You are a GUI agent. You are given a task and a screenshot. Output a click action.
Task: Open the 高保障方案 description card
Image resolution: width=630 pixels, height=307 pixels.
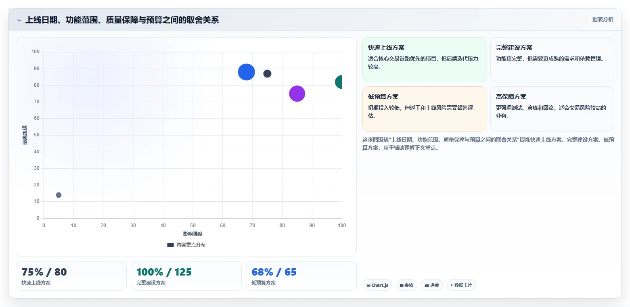552,109
